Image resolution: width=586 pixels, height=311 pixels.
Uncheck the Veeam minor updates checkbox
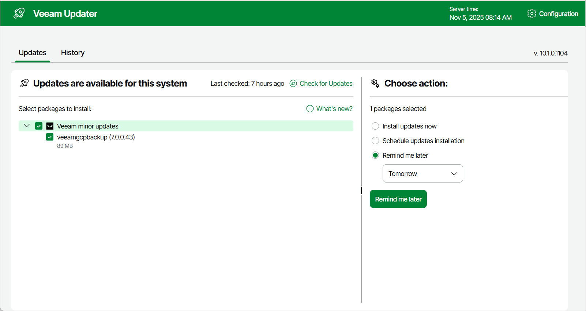click(x=39, y=126)
